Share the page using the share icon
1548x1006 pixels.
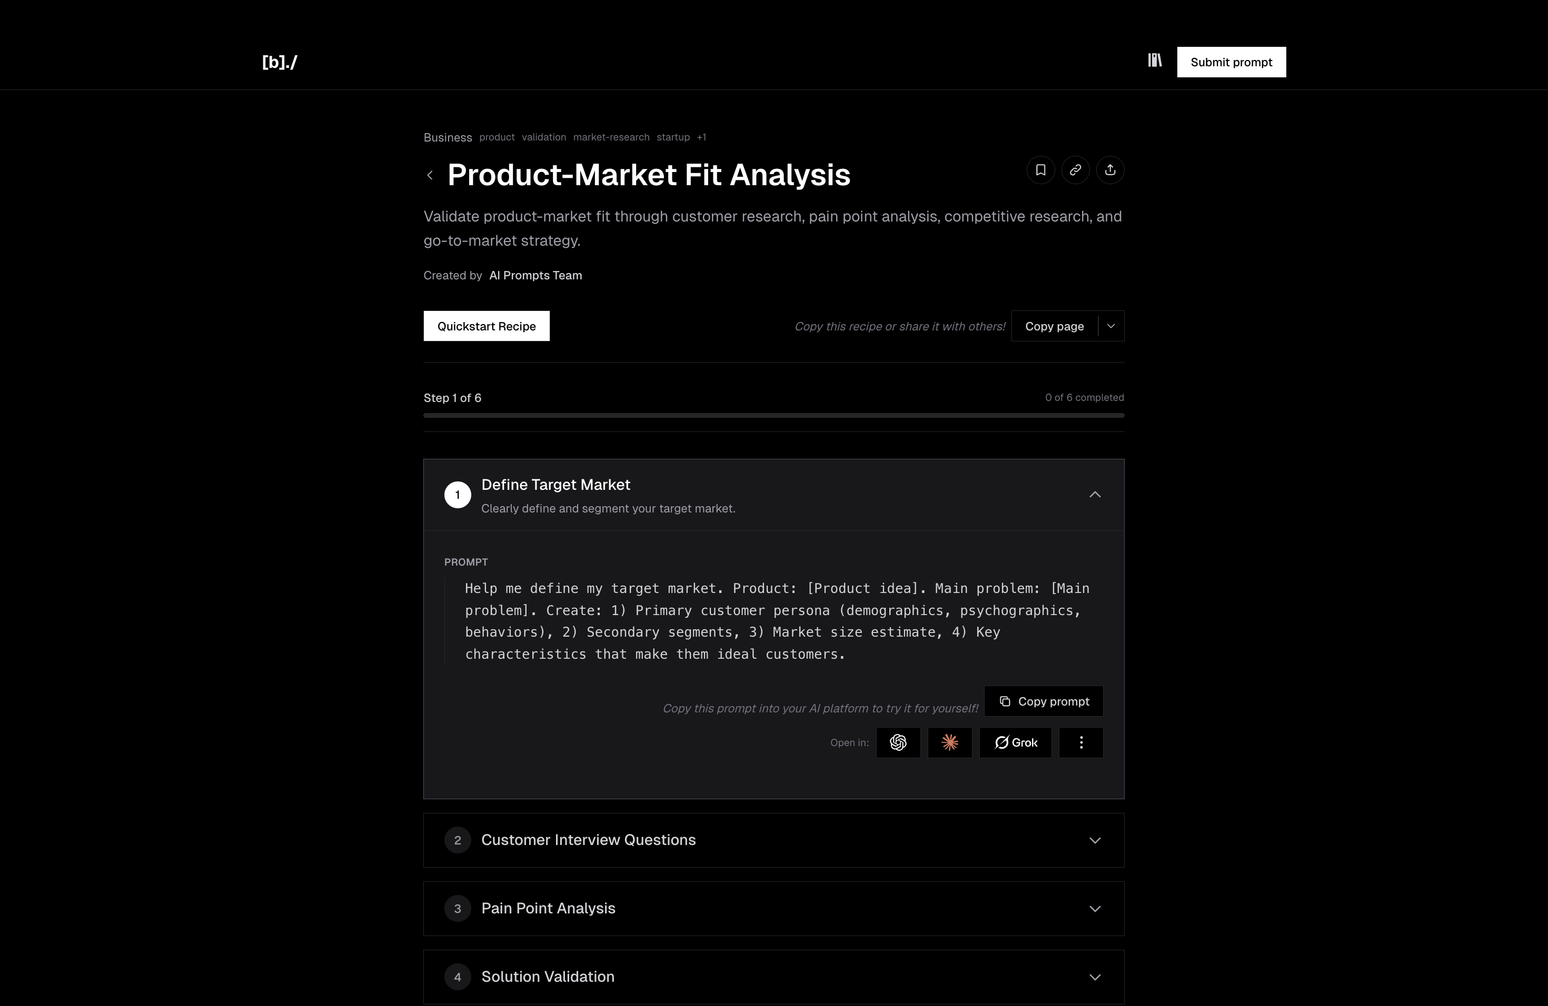(1110, 169)
